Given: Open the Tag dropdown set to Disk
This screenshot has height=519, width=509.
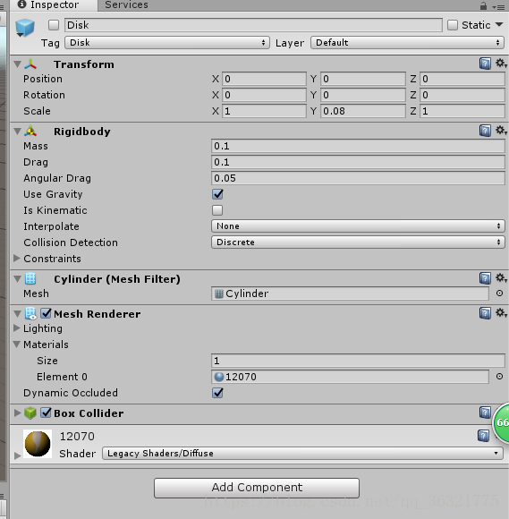Looking at the screenshot, I should 167,43.
